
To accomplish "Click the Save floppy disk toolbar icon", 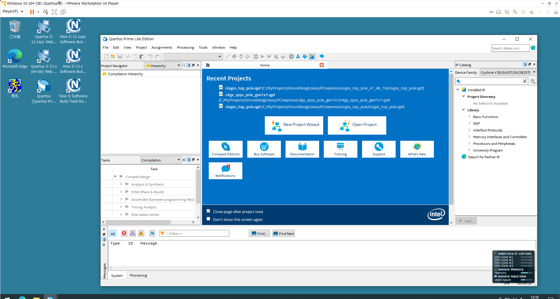I will pyautogui.click(x=120, y=57).
